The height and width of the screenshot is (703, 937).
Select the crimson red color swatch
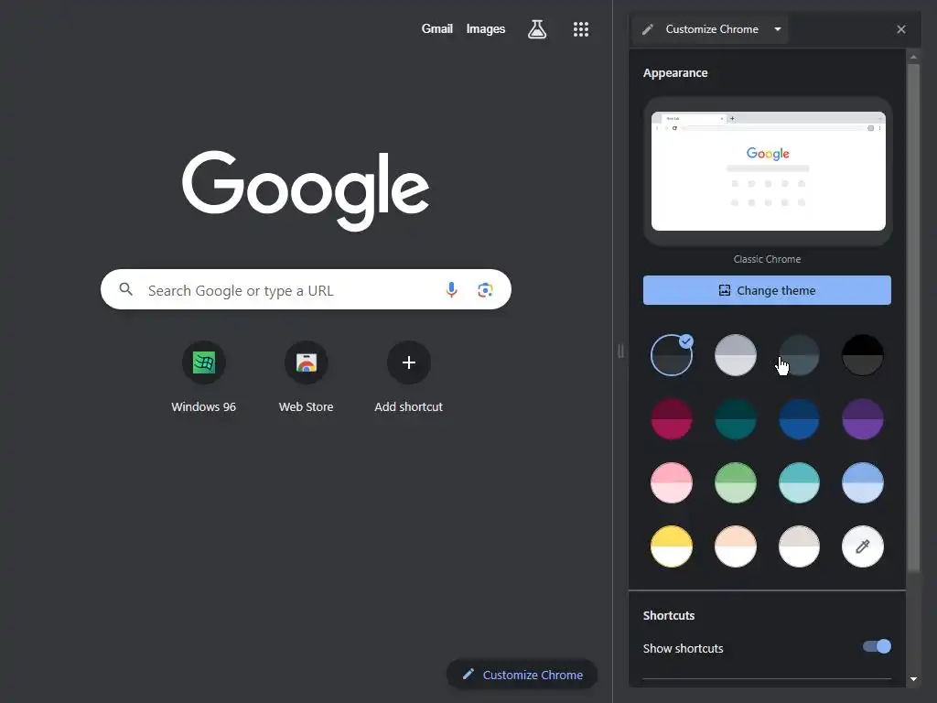pyautogui.click(x=672, y=419)
